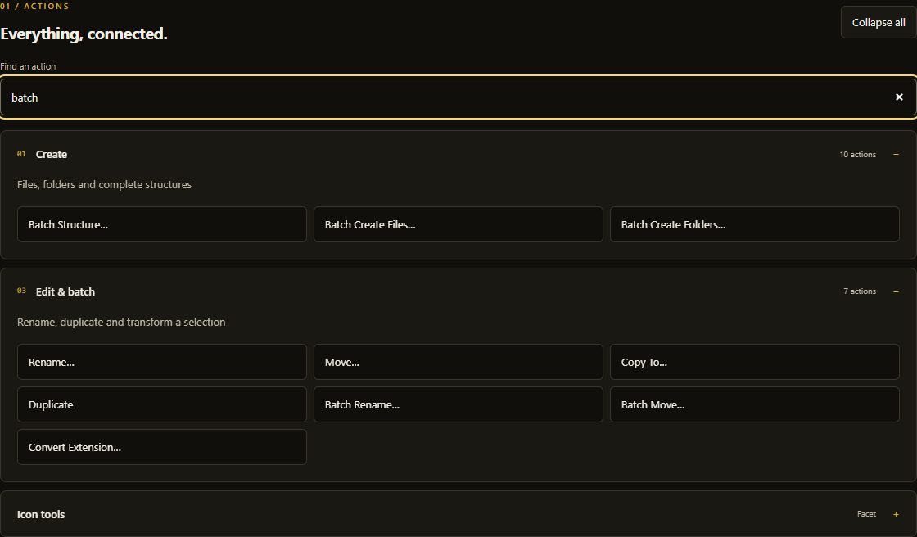Screen dimensions: 917x537
Task: Focus the Find an action search field
Action: coord(458,97)
